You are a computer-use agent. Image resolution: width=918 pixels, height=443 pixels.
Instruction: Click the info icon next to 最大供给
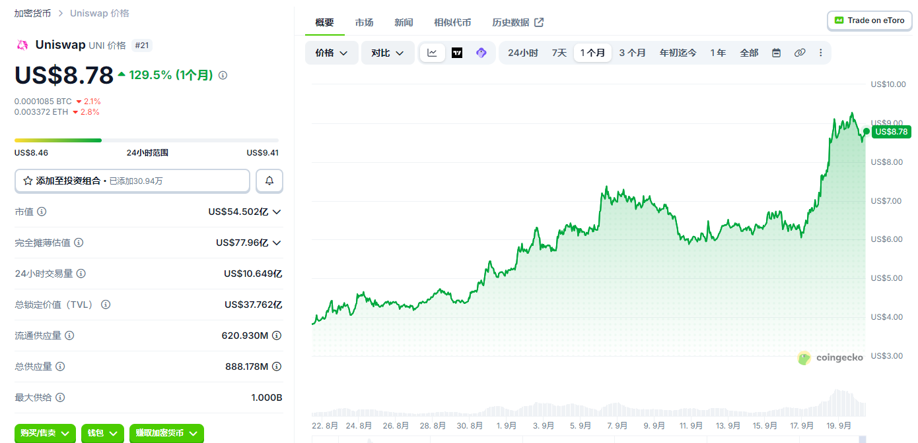click(60, 398)
